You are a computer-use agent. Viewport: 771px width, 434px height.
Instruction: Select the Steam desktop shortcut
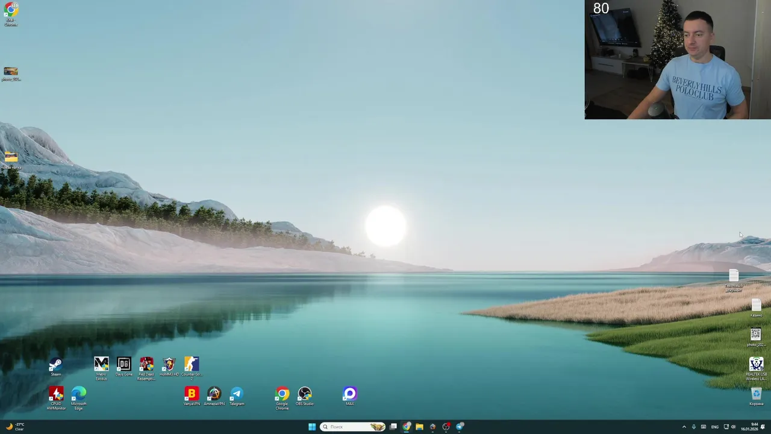click(x=55, y=366)
